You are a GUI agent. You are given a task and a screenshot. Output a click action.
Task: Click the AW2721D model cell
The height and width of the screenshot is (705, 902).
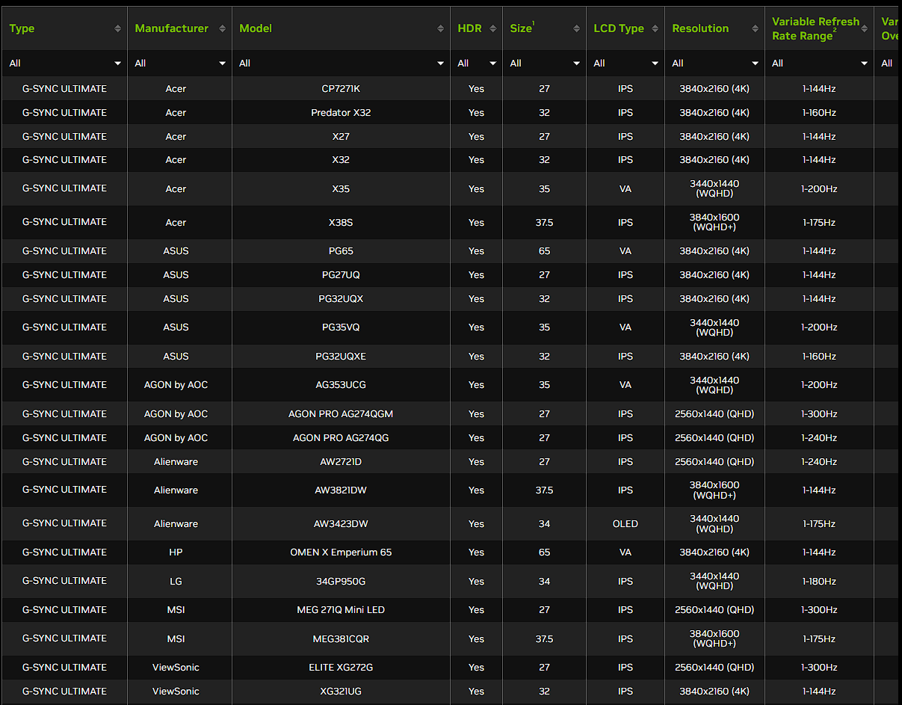tap(342, 462)
